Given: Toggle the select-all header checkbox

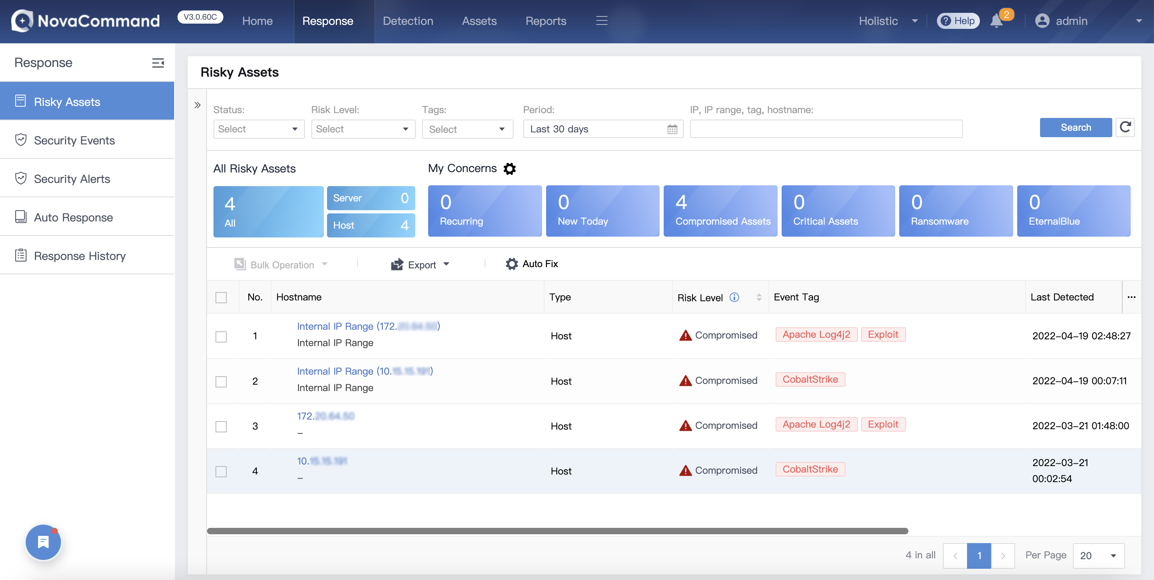Looking at the screenshot, I should (x=221, y=297).
